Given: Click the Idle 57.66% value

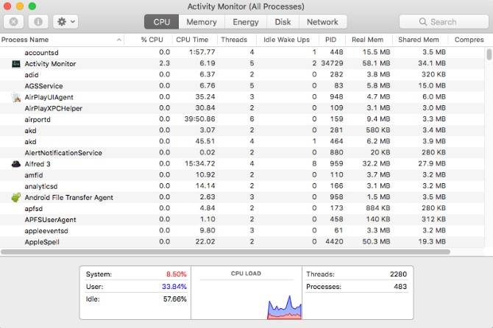Looking at the screenshot, I should 175,299.
